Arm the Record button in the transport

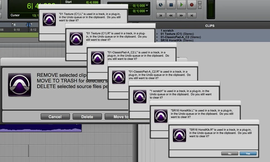pos(192,5)
